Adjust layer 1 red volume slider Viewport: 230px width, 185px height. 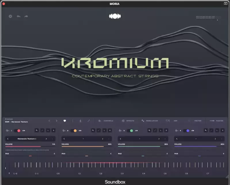coord(30,146)
